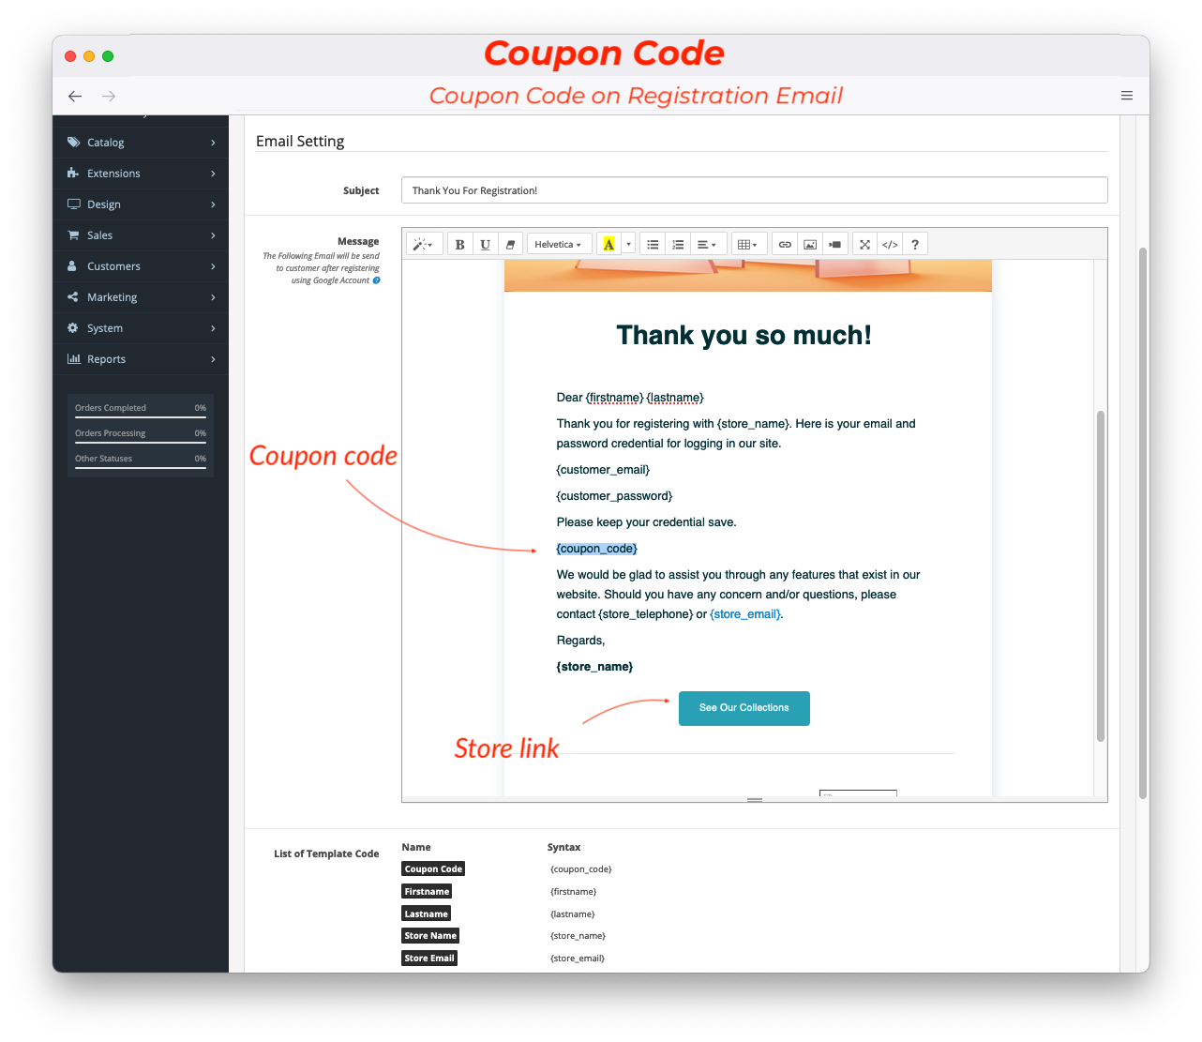
Task: Open the Customers sidebar menu
Action: click(141, 266)
